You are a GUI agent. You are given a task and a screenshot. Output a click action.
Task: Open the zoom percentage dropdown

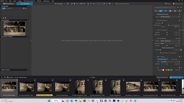[85, 4]
